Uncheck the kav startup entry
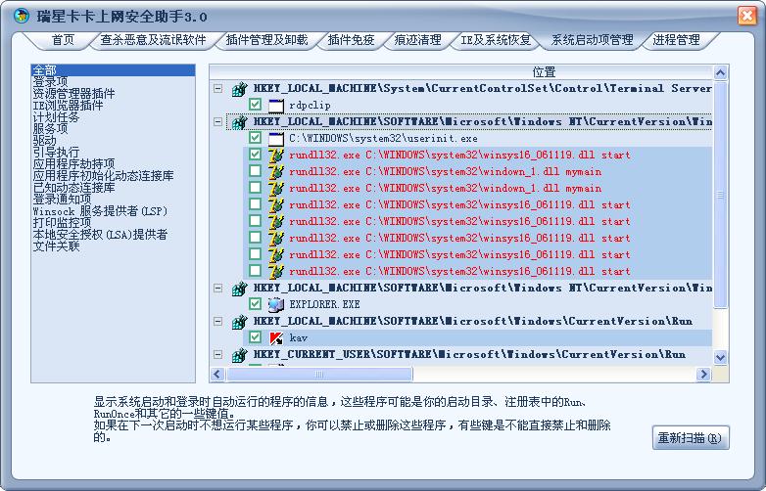 pyautogui.click(x=255, y=336)
